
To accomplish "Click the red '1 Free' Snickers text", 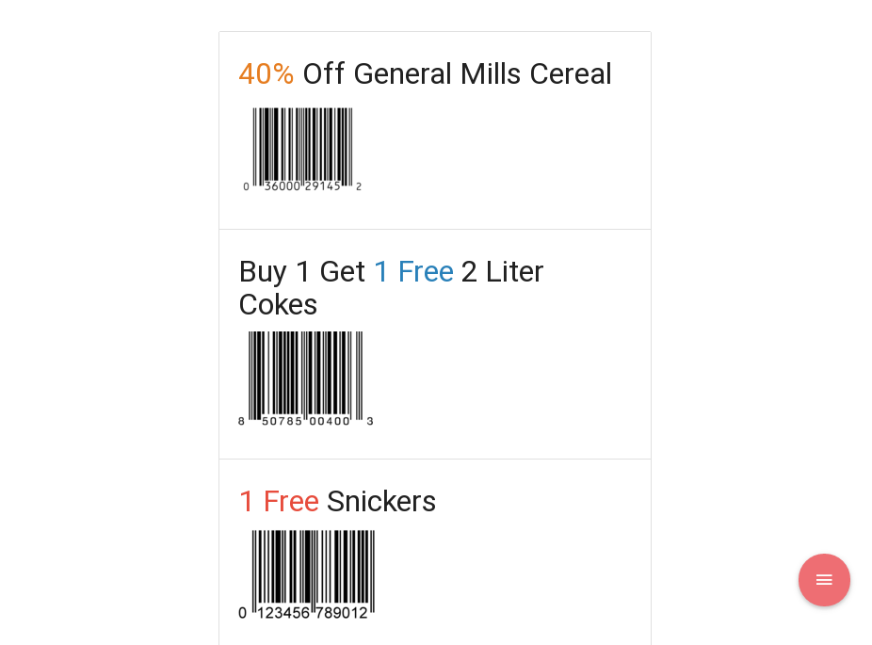I will point(279,502).
